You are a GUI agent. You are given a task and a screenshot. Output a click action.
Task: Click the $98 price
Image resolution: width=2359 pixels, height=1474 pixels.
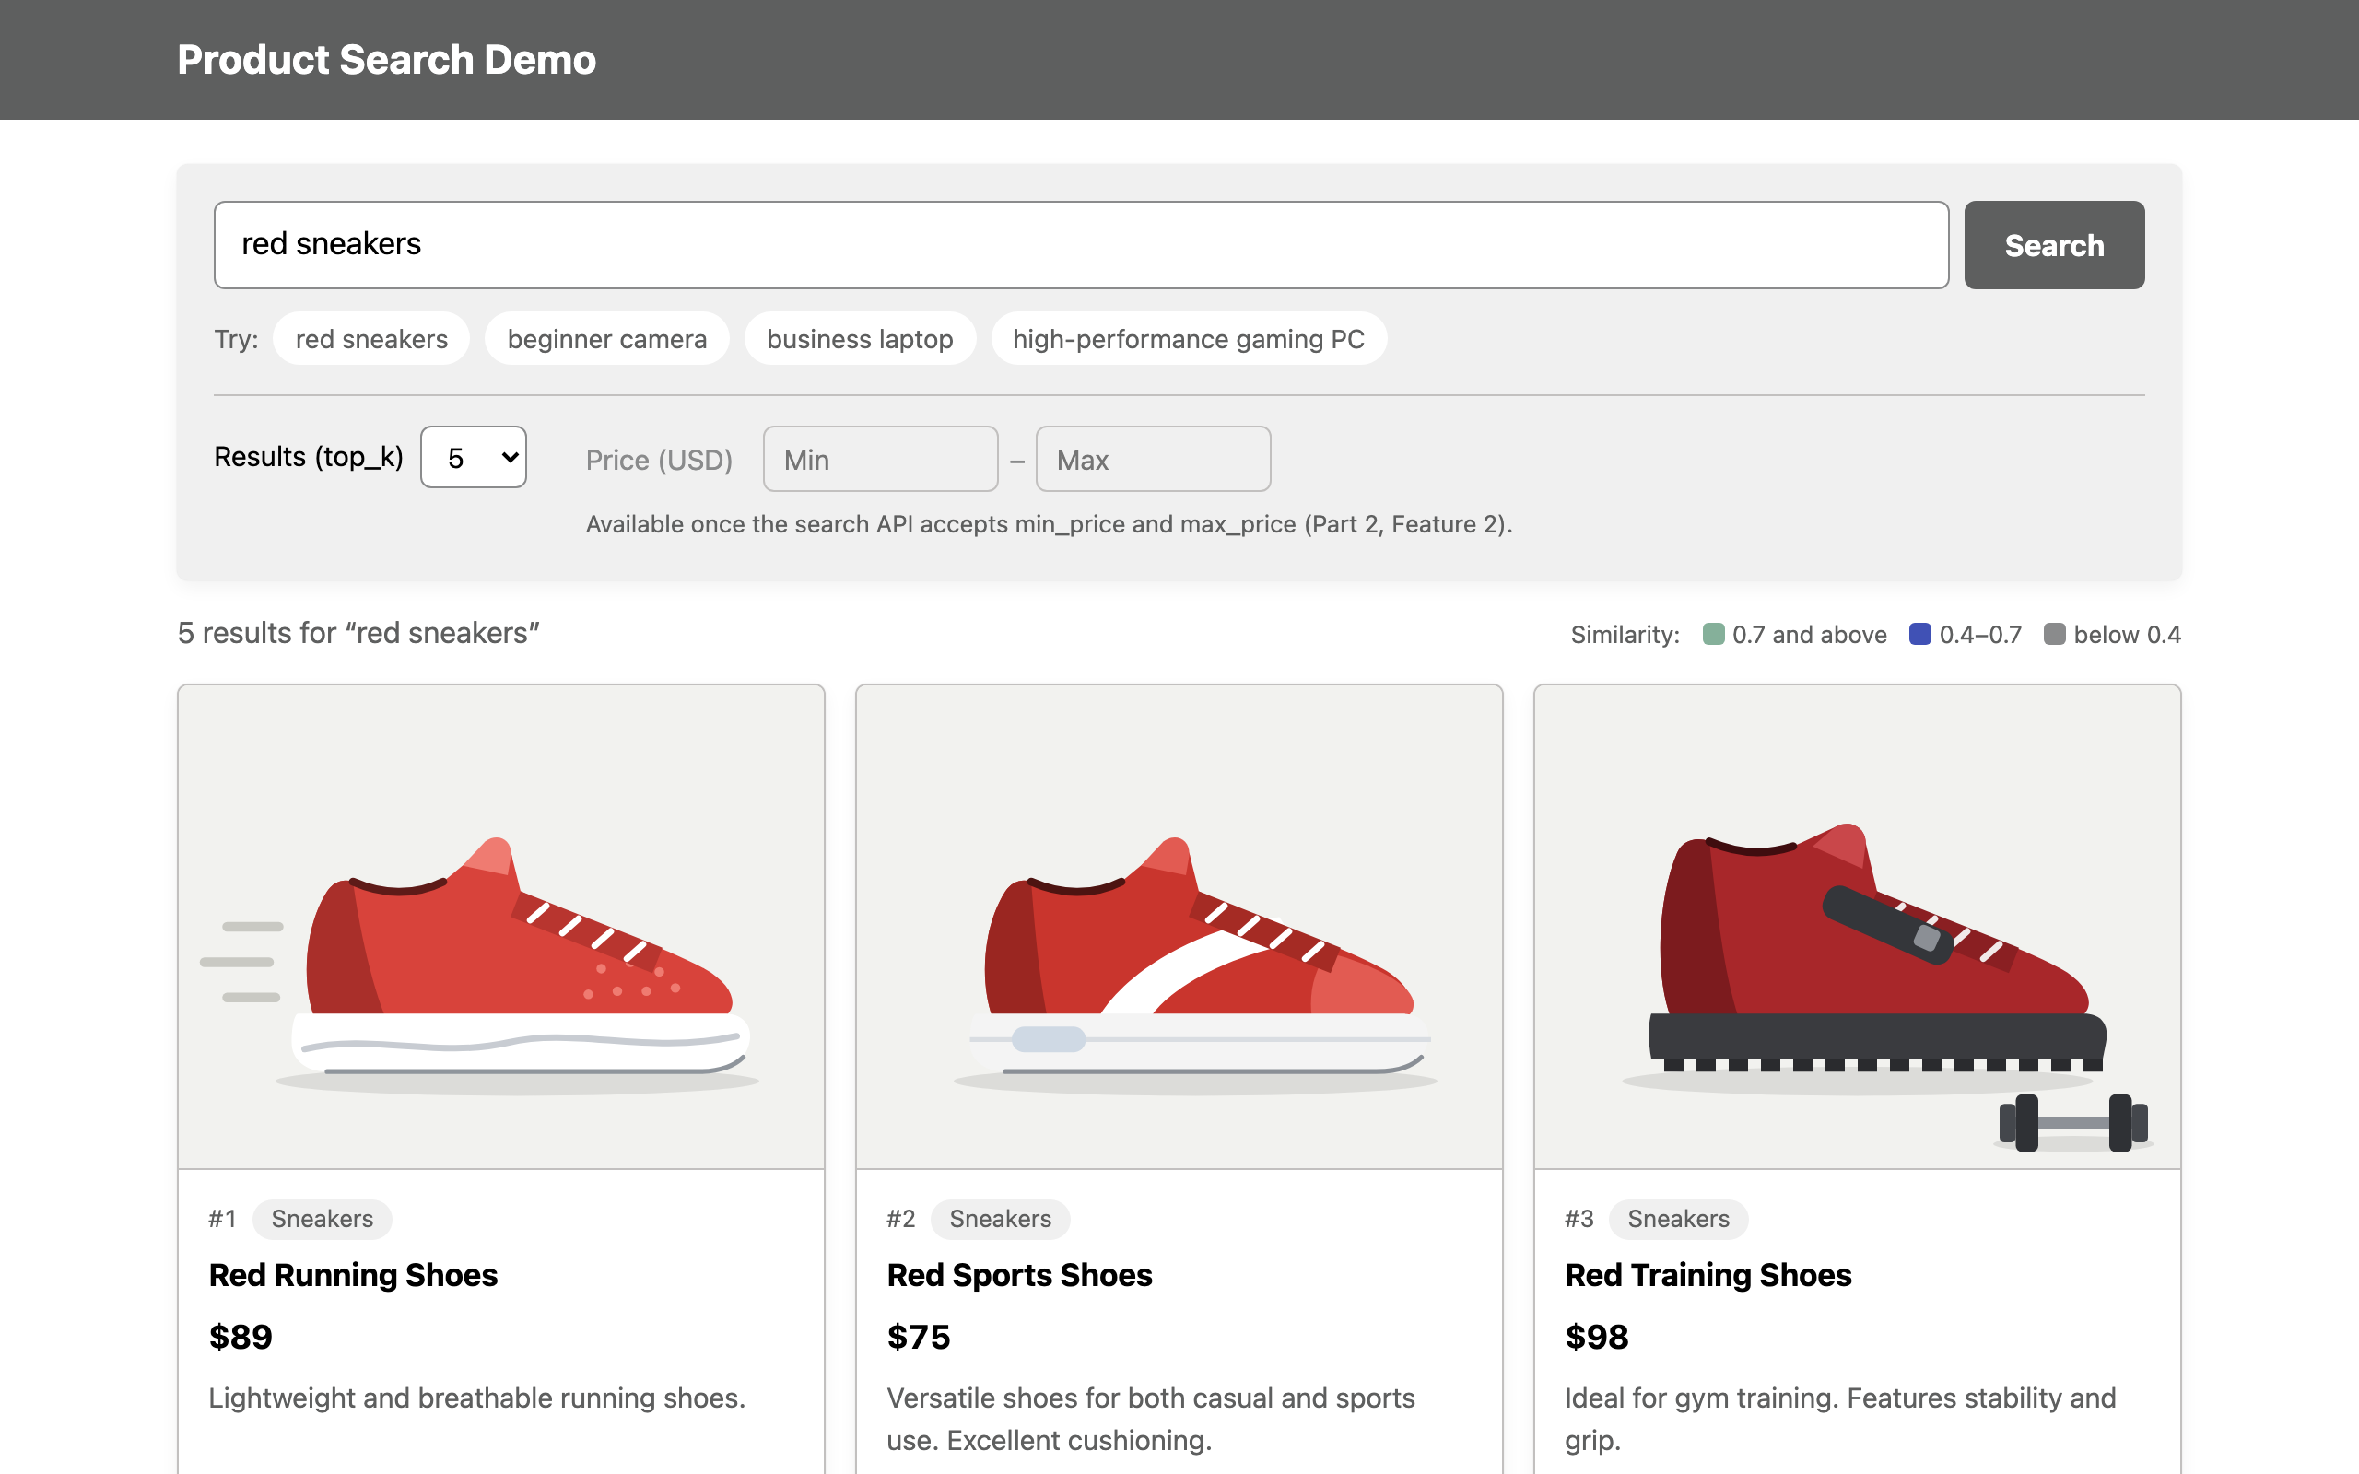1597,1337
